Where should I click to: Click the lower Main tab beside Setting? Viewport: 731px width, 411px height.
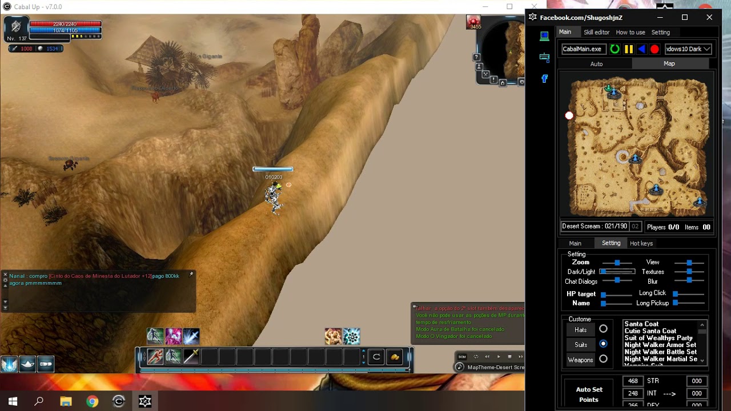(575, 243)
